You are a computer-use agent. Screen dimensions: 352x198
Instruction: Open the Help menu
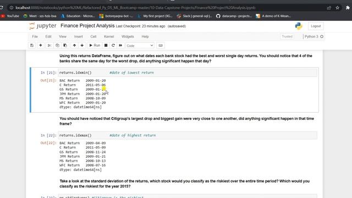(x=145, y=37)
